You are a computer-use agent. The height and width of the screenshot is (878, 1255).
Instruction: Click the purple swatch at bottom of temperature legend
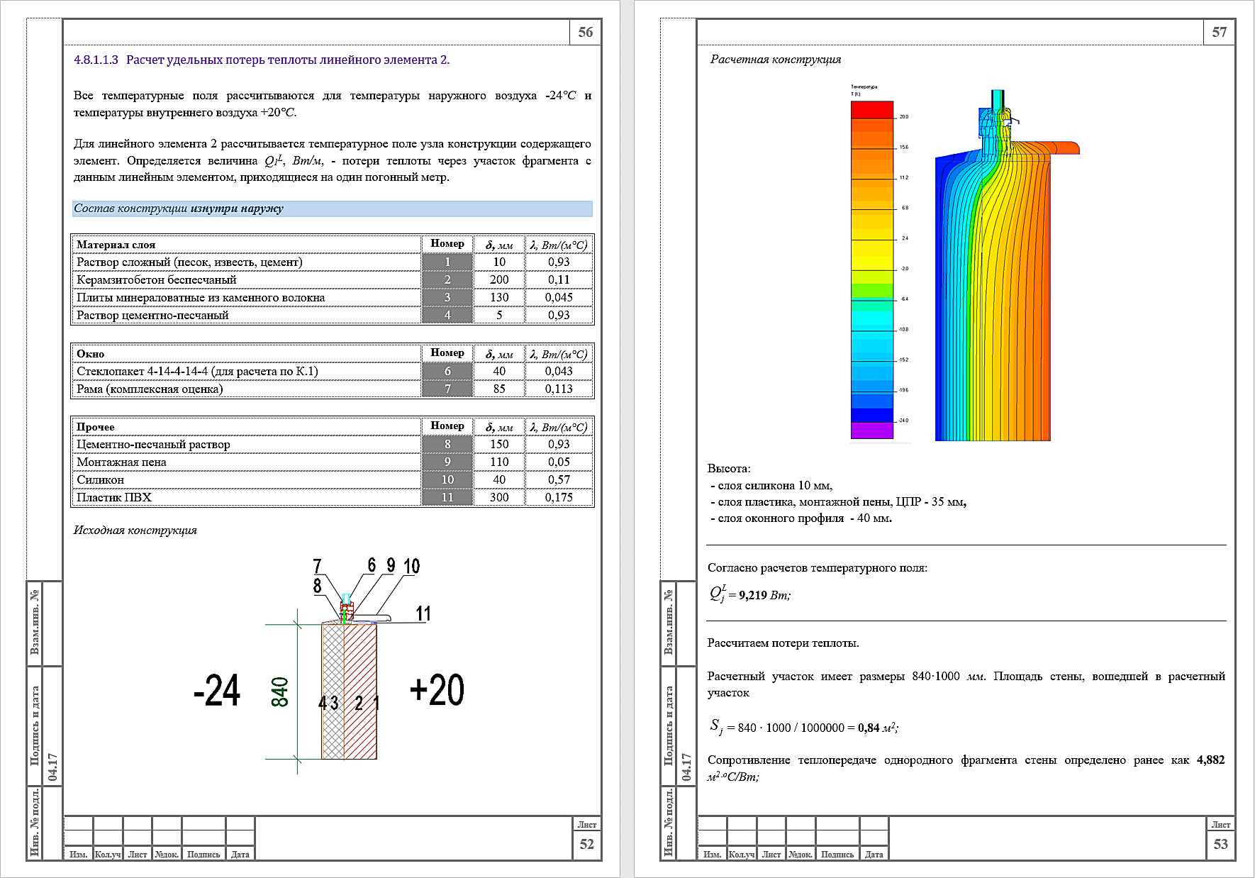pos(871,430)
